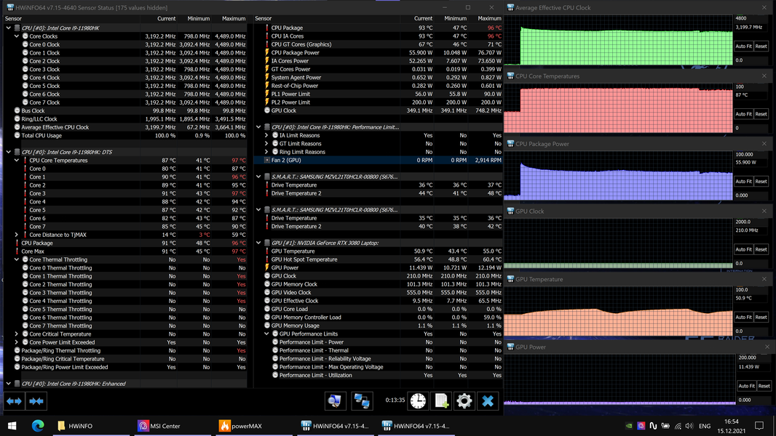Open the Windows Start menu
The height and width of the screenshot is (436, 776).
(x=12, y=426)
